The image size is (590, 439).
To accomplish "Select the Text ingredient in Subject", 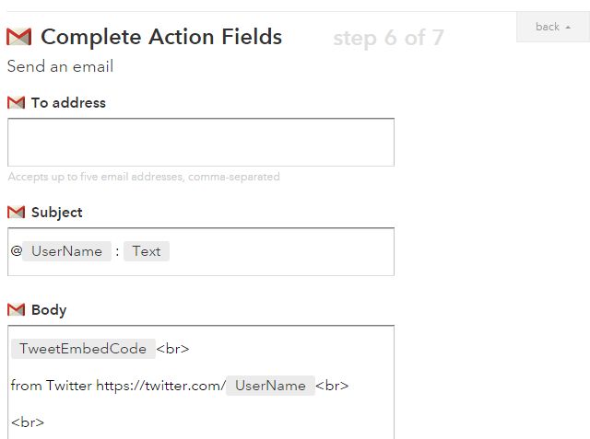I will (147, 251).
